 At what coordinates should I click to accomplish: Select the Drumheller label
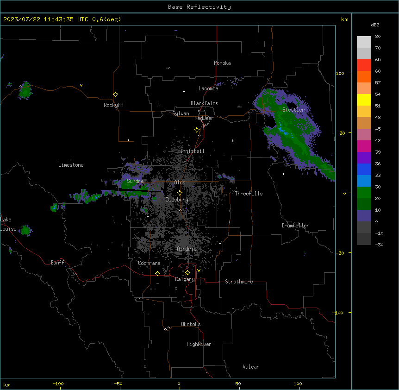point(295,226)
